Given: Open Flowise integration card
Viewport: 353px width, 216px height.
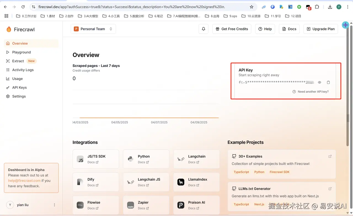Looking at the screenshot, I should pos(96,205).
